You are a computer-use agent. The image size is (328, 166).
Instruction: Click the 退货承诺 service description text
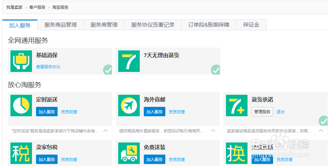(x=269, y=131)
